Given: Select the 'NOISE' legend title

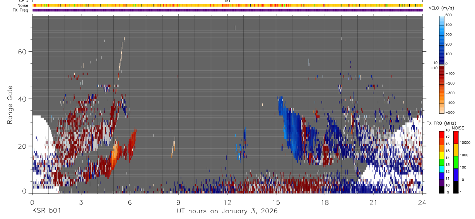Looking at the screenshot, I should coord(458,128).
